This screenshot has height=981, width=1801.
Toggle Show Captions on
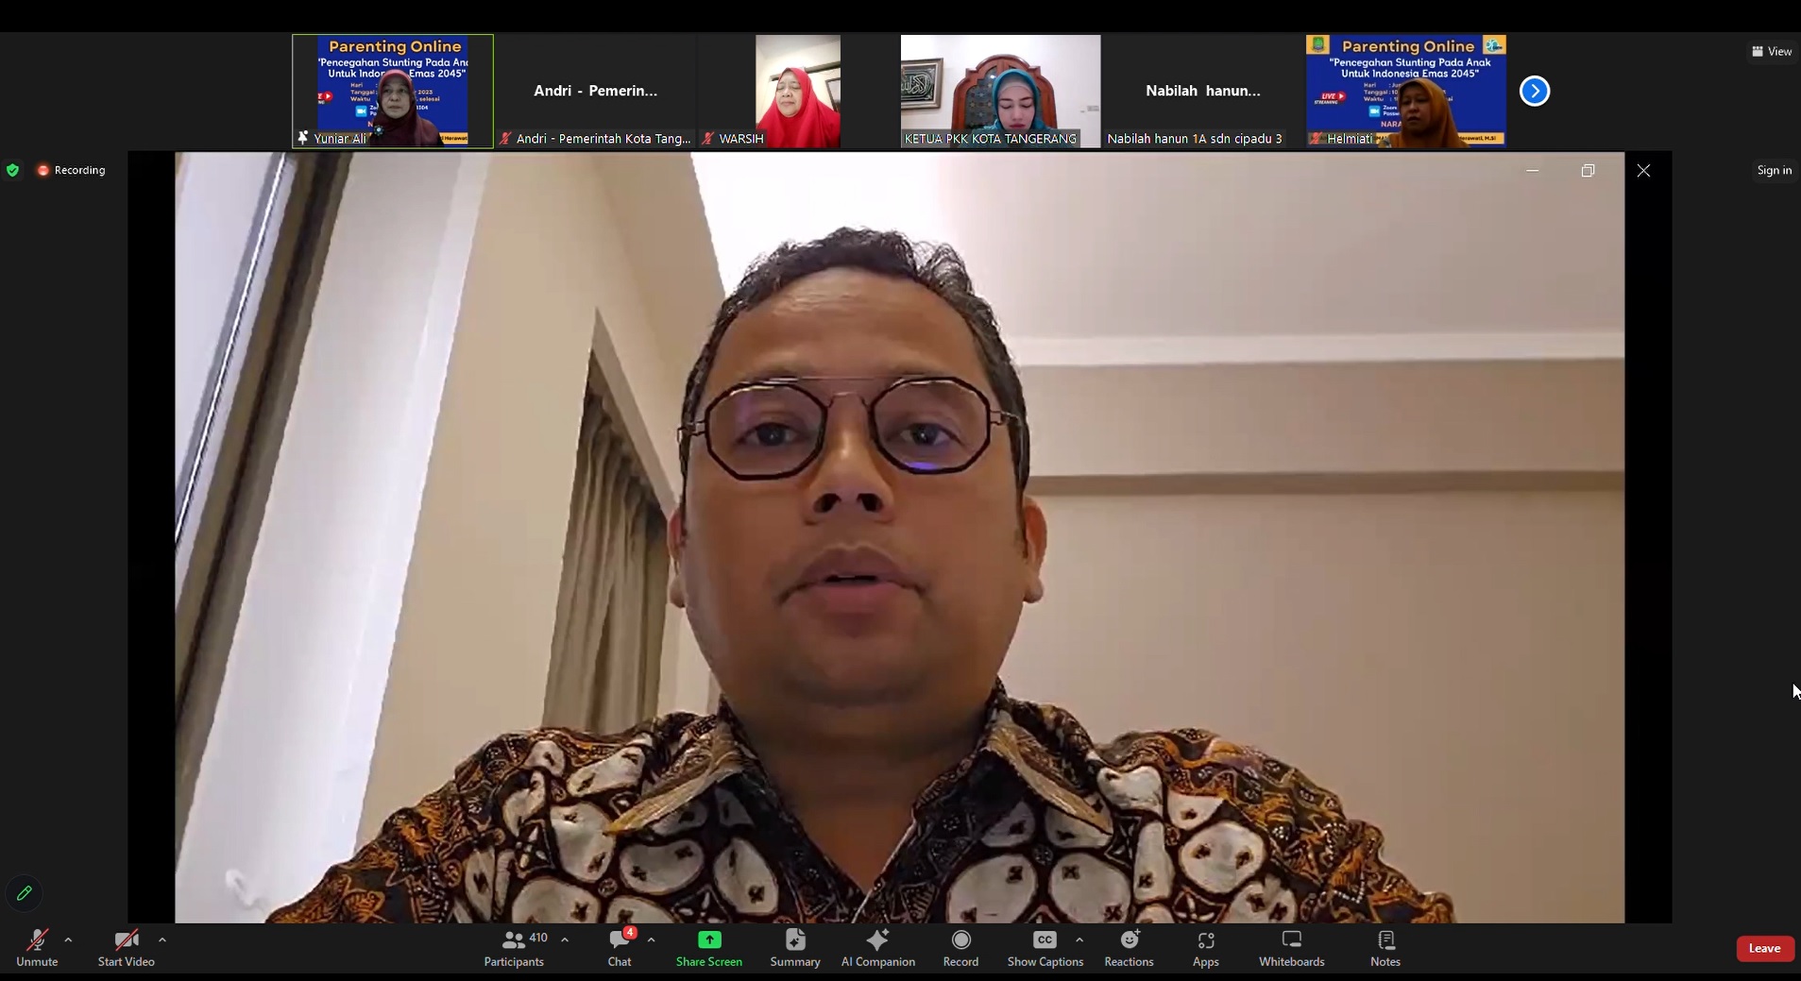point(1045,948)
